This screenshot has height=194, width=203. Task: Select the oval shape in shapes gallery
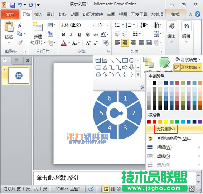pyautogui.click(x=132, y=60)
